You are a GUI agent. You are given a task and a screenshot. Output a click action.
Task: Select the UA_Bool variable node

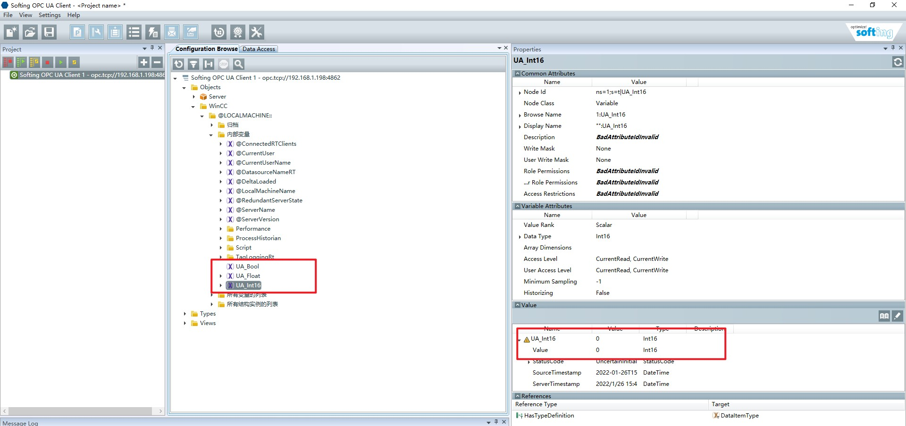click(247, 267)
